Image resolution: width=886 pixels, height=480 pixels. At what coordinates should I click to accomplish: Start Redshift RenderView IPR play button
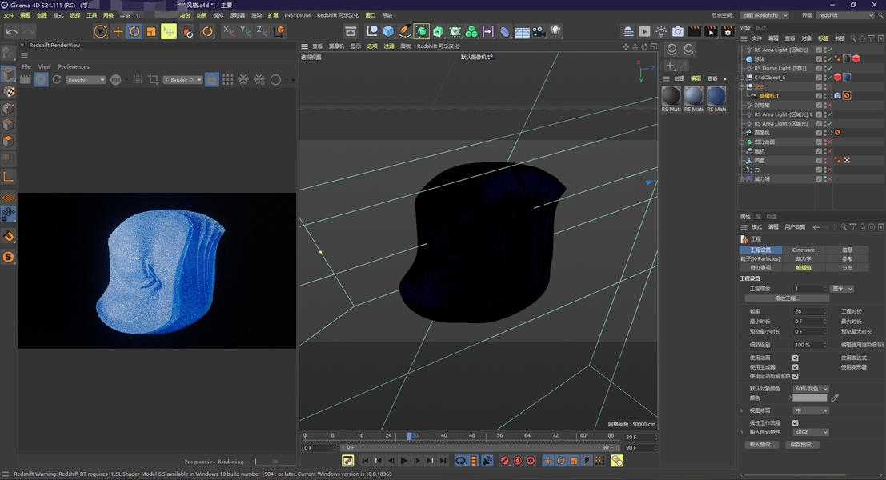point(42,79)
